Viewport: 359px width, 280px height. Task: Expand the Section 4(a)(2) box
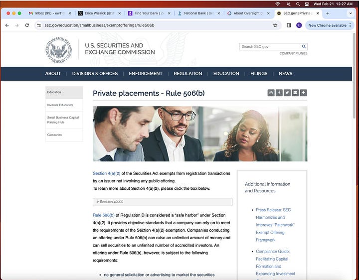click(x=163, y=202)
